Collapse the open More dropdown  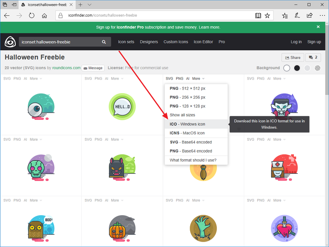(198, 79)
